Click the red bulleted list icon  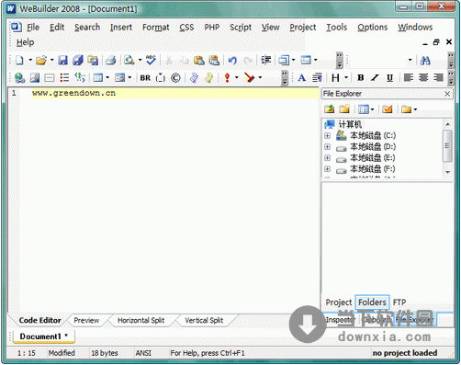click(x=64, y=78)
